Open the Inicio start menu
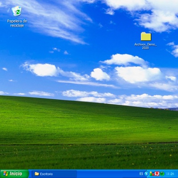 point(14,174)
